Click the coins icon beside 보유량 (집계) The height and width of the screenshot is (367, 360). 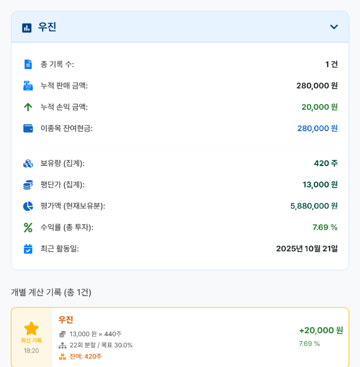tap(28, 164)
